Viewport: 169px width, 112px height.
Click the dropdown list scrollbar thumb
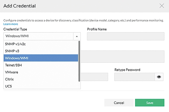79,61
